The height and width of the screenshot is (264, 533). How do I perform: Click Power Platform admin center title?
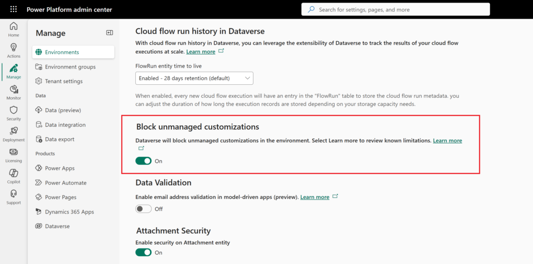point(69,9)
